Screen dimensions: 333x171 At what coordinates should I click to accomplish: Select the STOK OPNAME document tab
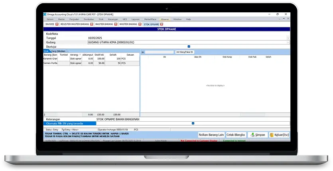point(152,24)
